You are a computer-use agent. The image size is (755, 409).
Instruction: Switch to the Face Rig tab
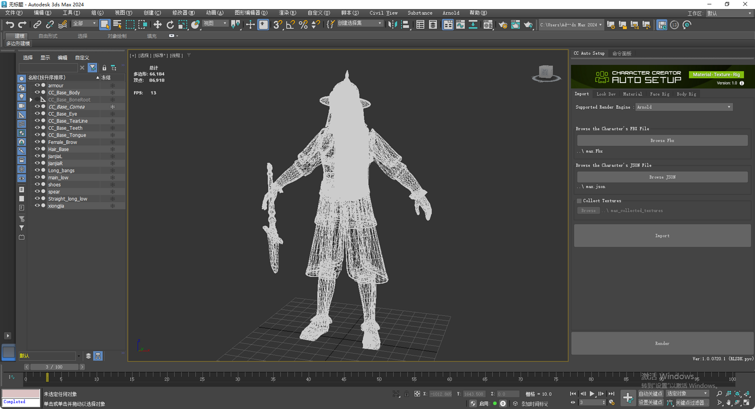(659, 94)
